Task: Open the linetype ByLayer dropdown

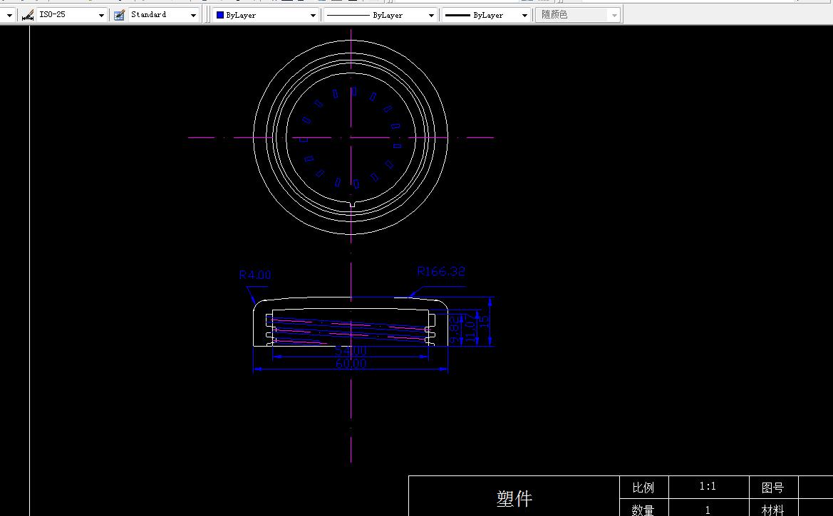Action: (x=432, y=14)
